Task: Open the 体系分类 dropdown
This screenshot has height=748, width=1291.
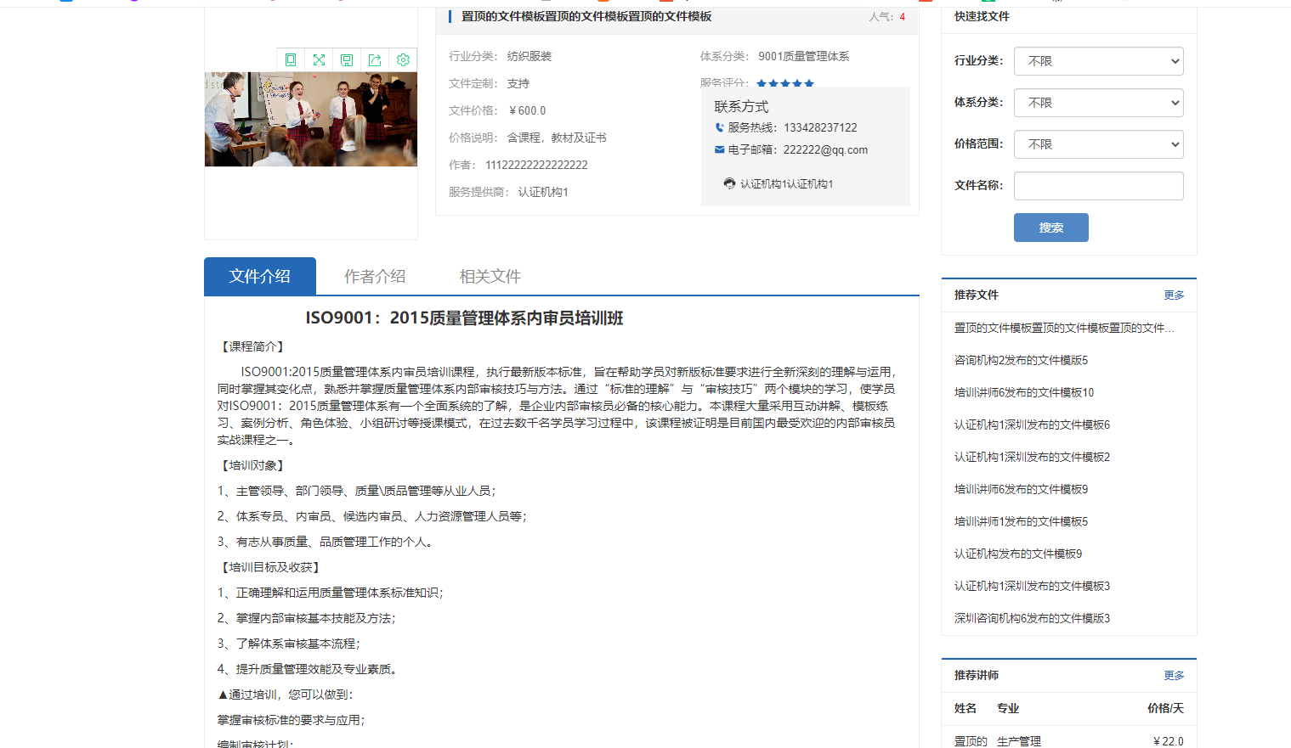Action: [x=1098, y=103]
